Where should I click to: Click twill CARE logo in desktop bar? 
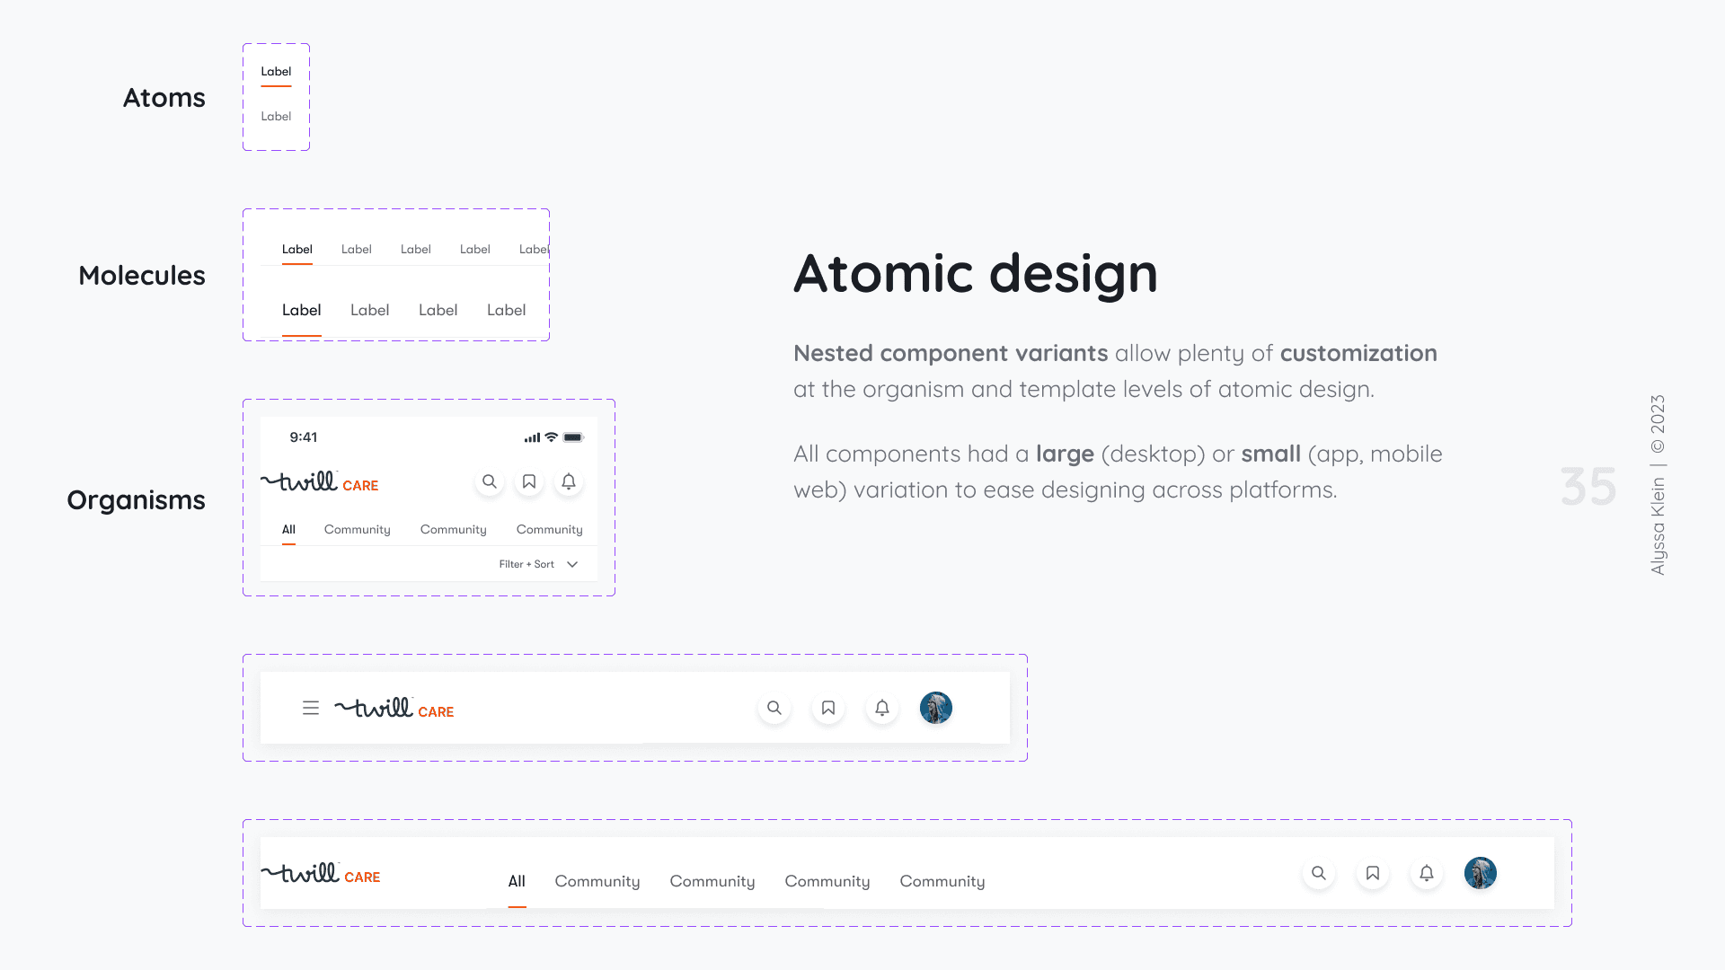tap(321, 874)
